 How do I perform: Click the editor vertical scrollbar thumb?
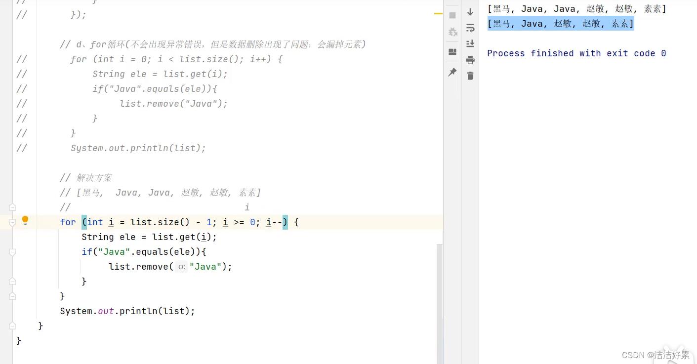(x=440, y=304)
